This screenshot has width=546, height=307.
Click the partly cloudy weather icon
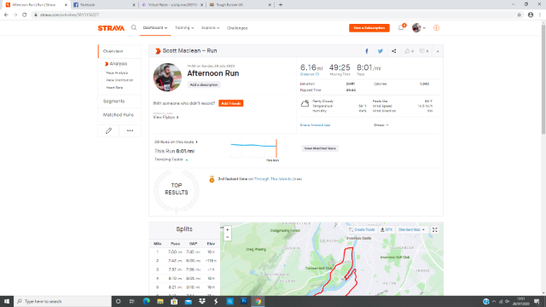point(305,103)
